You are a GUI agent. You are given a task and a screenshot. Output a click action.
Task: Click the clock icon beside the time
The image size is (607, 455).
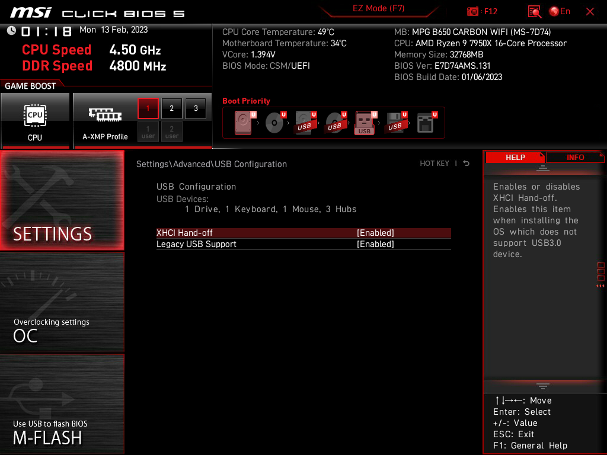(x=11, y=31)
